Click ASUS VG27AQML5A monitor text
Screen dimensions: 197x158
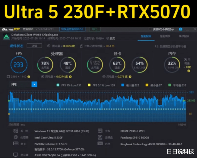[65, 155]
